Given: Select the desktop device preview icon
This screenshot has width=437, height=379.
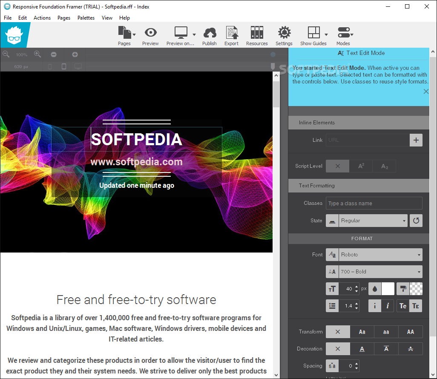Looking at the screenshot, I should 78,66.
